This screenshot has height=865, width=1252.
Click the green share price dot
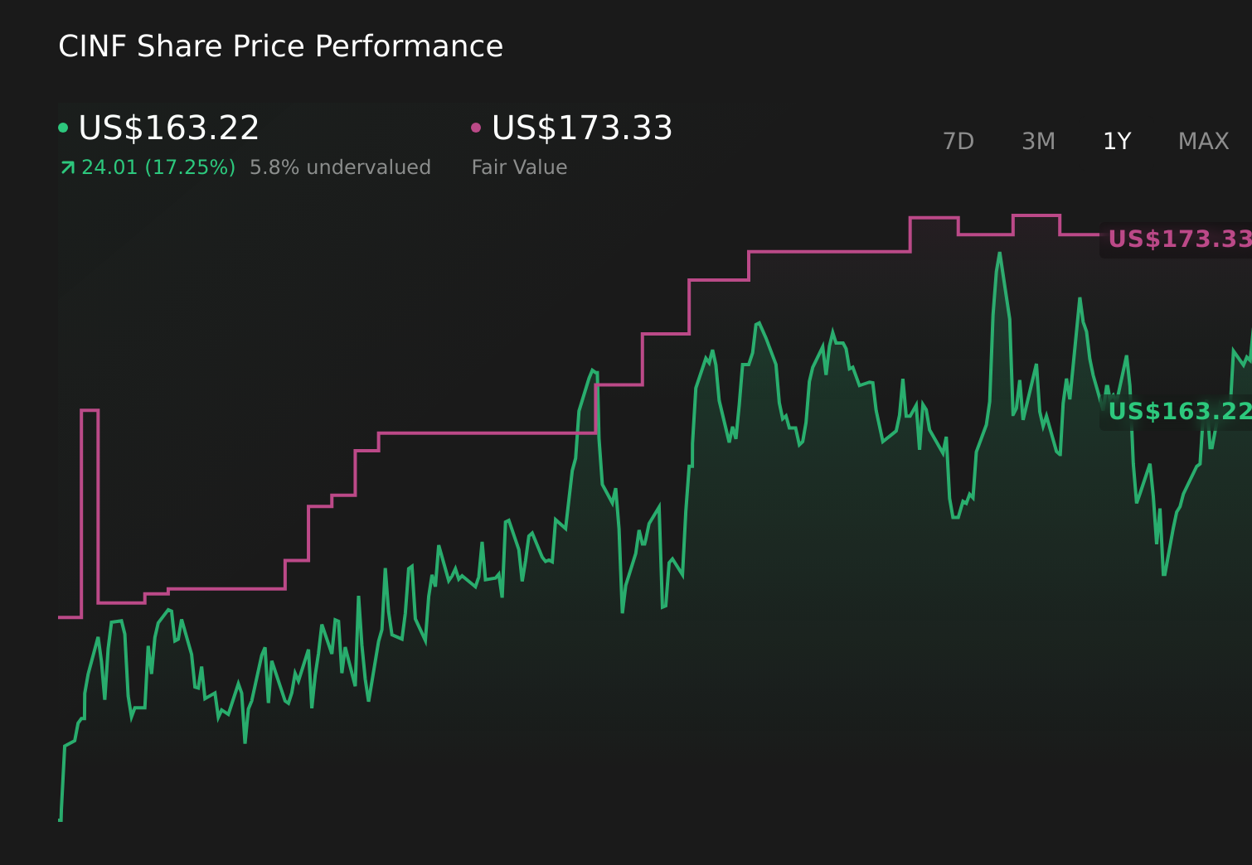pyautogui.click(x=63, y=128)
